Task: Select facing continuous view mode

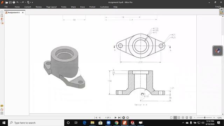Action: point(183,118)
